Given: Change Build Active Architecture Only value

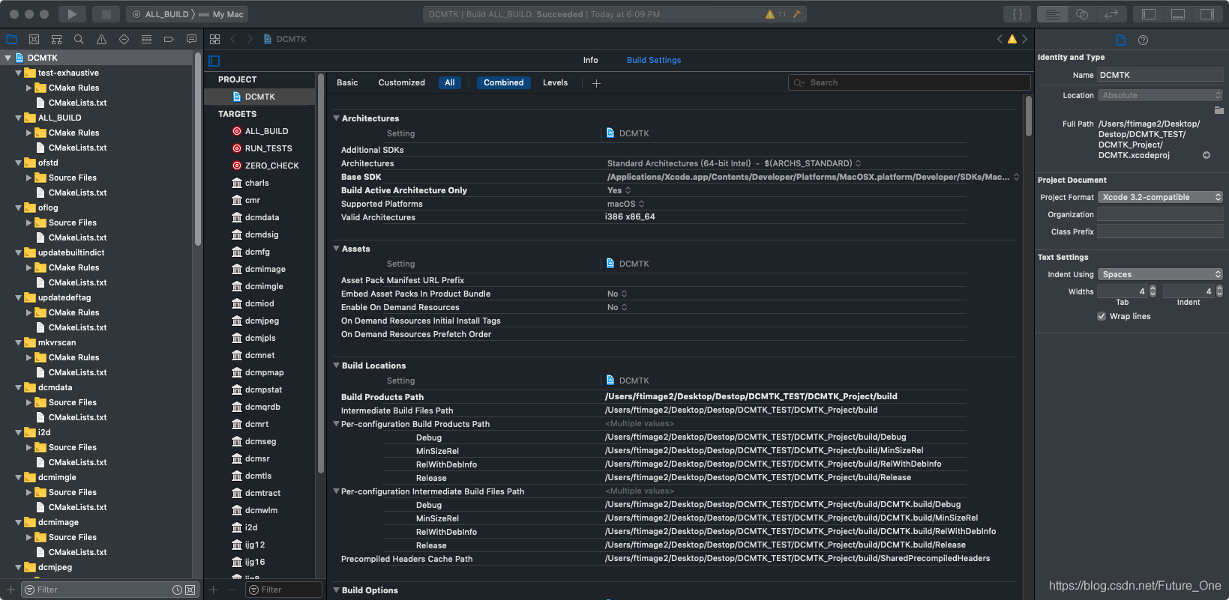Looking at the screenshot, I should (x=619, y=190).
